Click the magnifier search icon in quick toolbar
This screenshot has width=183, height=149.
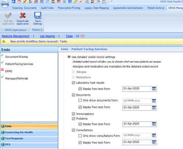pyautogui.click(x=87, y=2)
